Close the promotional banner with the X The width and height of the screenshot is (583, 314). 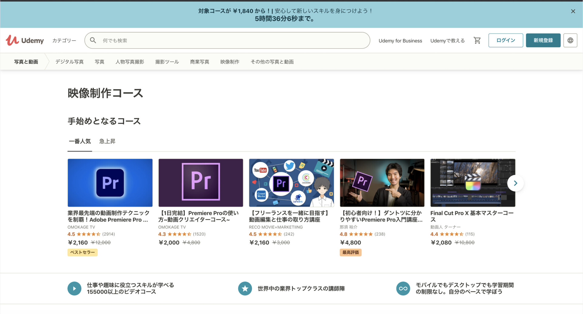(x=573, y=11)
